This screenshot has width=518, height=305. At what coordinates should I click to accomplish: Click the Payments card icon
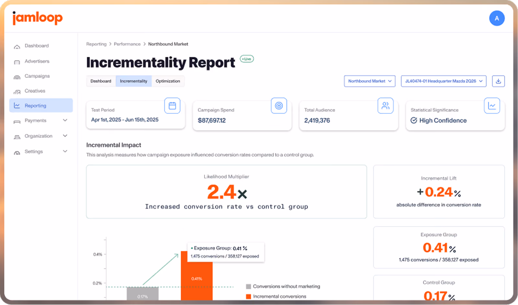(17, 121)
